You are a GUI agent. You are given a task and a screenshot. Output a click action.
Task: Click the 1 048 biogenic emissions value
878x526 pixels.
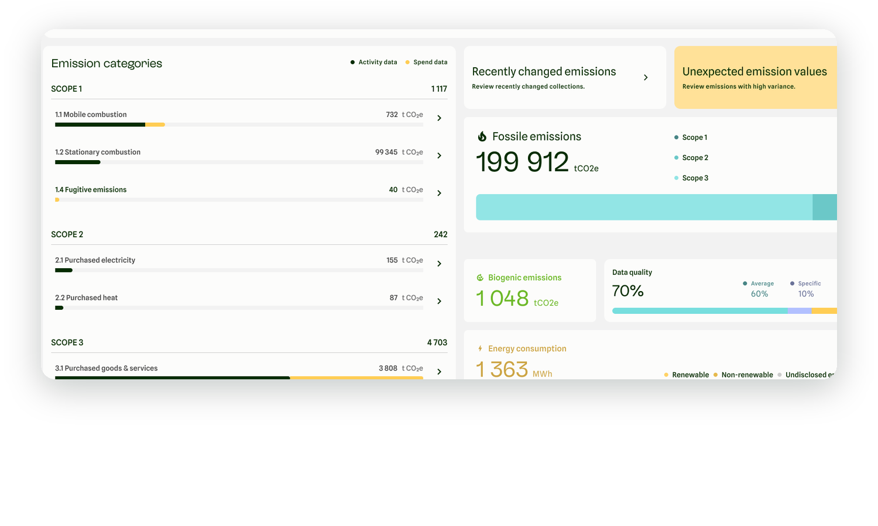pyautogui.click(x=502, y=299)
